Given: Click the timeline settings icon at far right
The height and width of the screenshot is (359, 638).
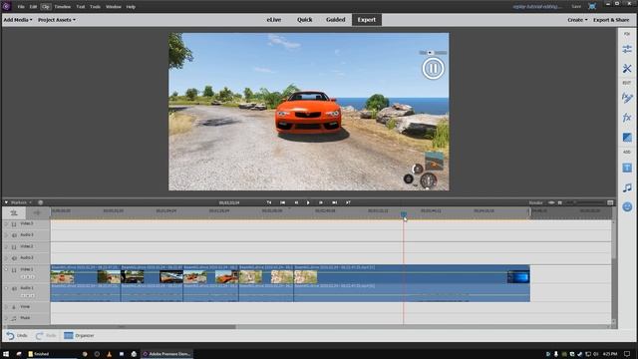Looking at the screenshot, I should 610,202.
